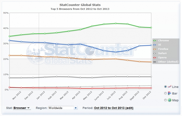Click the IE line's Oct 2012 data point
Screen dimensions: 182x116
coord(10,40)
